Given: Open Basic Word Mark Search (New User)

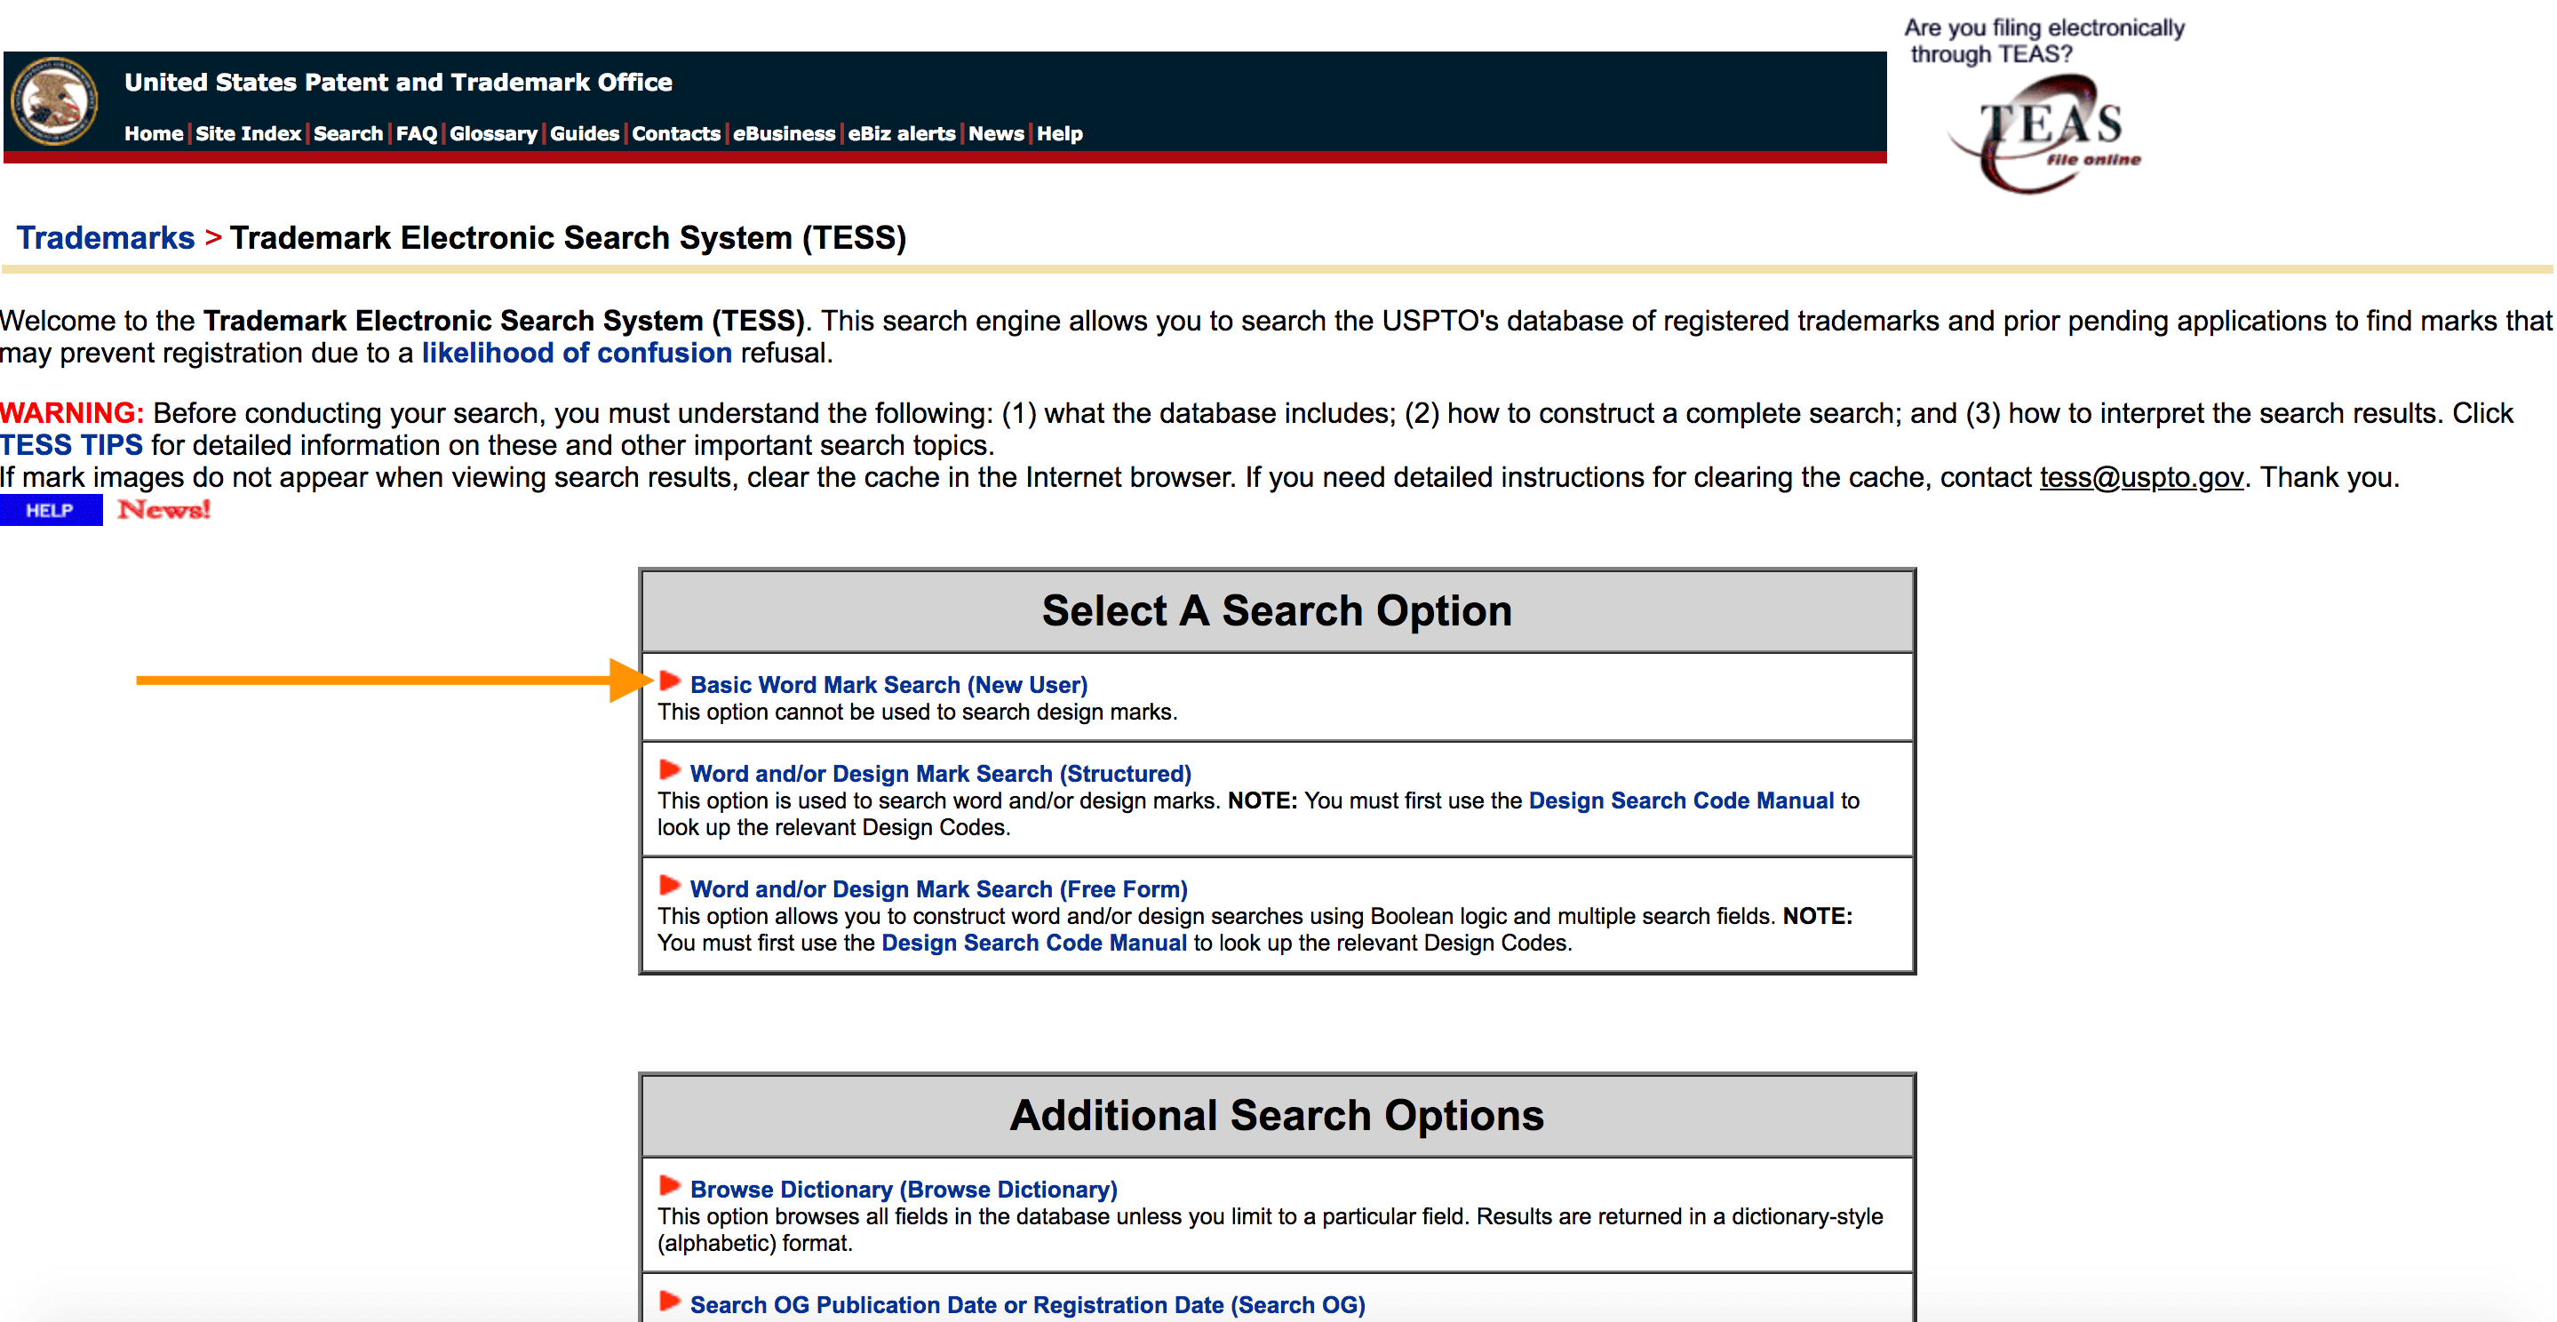Looking at the screenshot, I should click(888, 685).
